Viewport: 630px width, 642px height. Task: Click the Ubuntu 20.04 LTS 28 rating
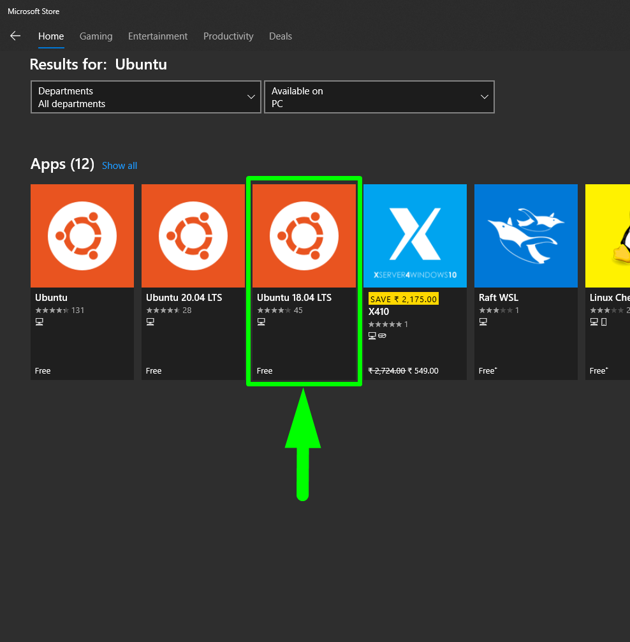coord(169,310)
